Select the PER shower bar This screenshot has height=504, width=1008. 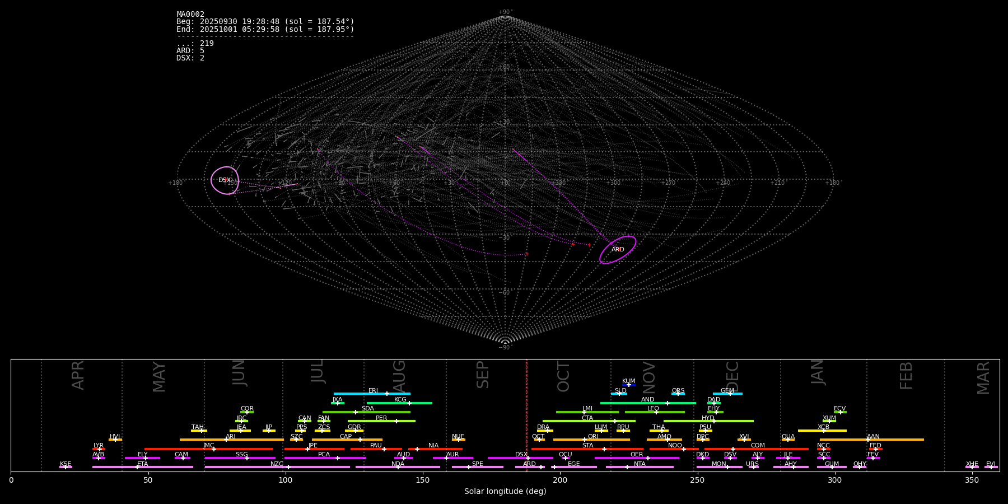(x=381, y=421)
